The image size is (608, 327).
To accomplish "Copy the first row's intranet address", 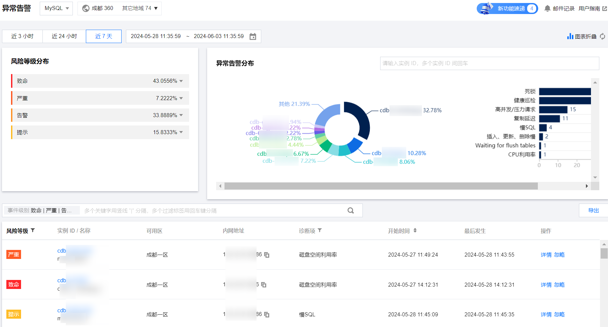I will 267,255.
